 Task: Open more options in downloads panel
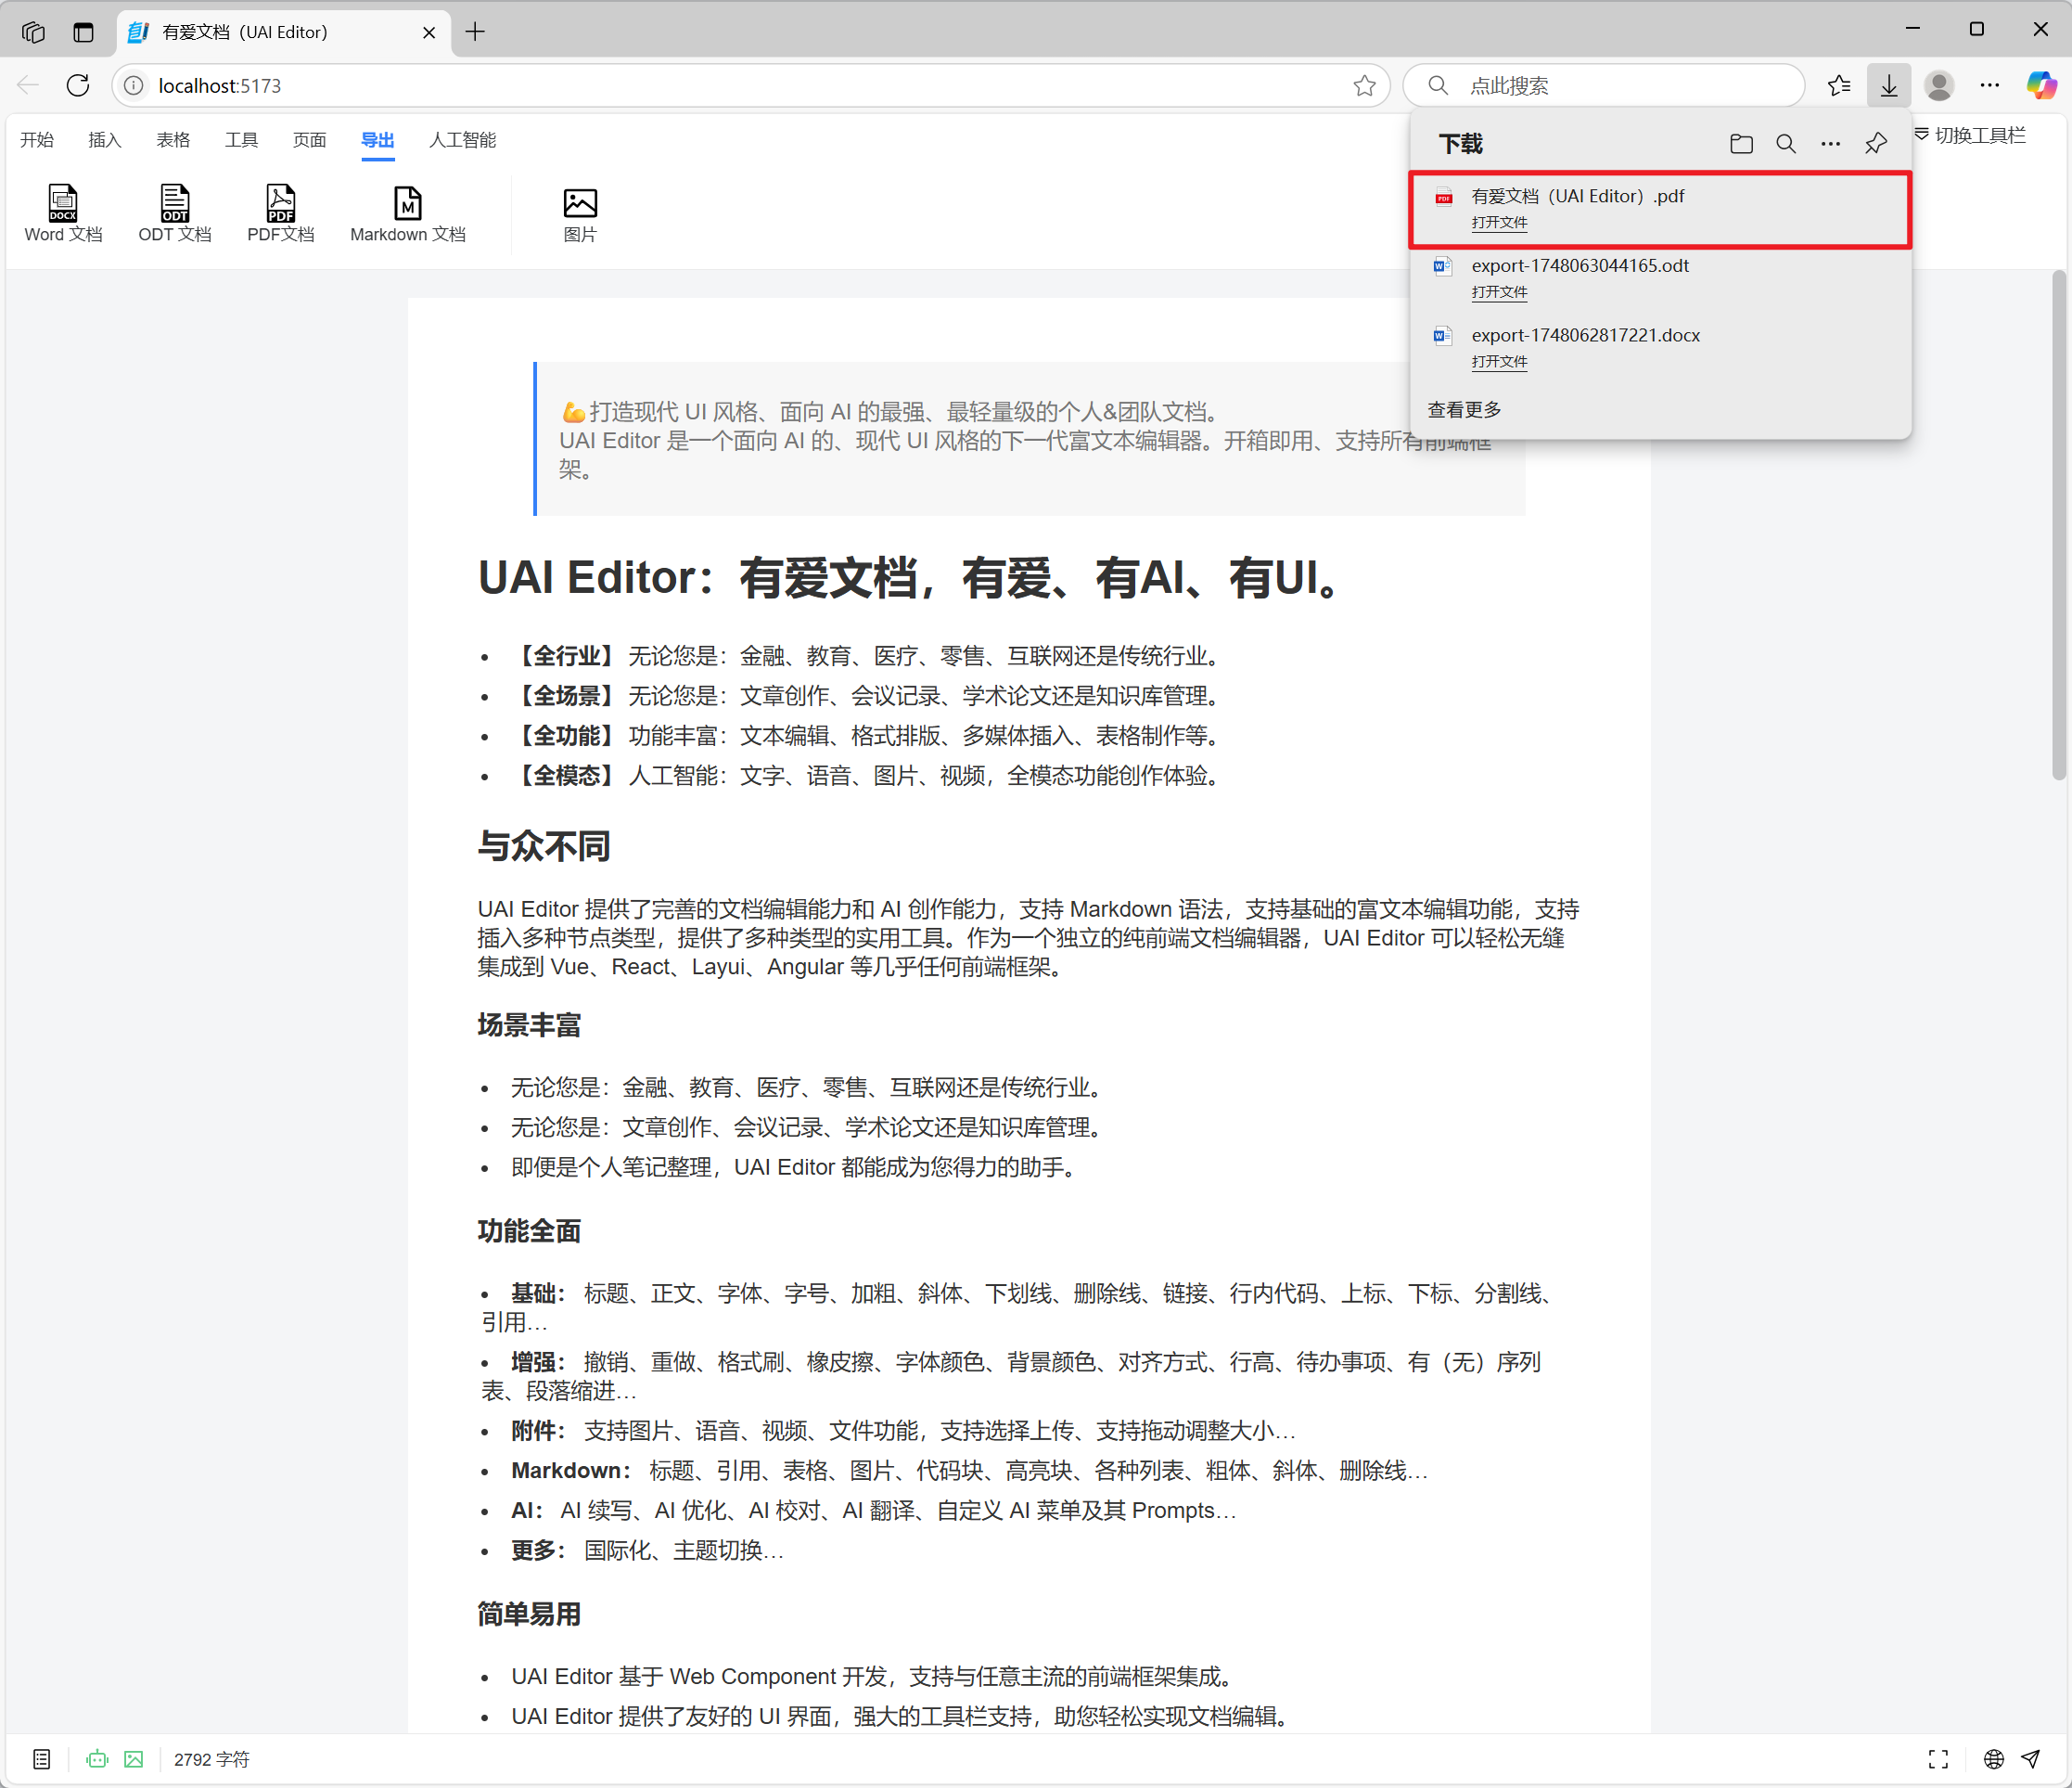pyautogui.click(x=1830, y=144)
